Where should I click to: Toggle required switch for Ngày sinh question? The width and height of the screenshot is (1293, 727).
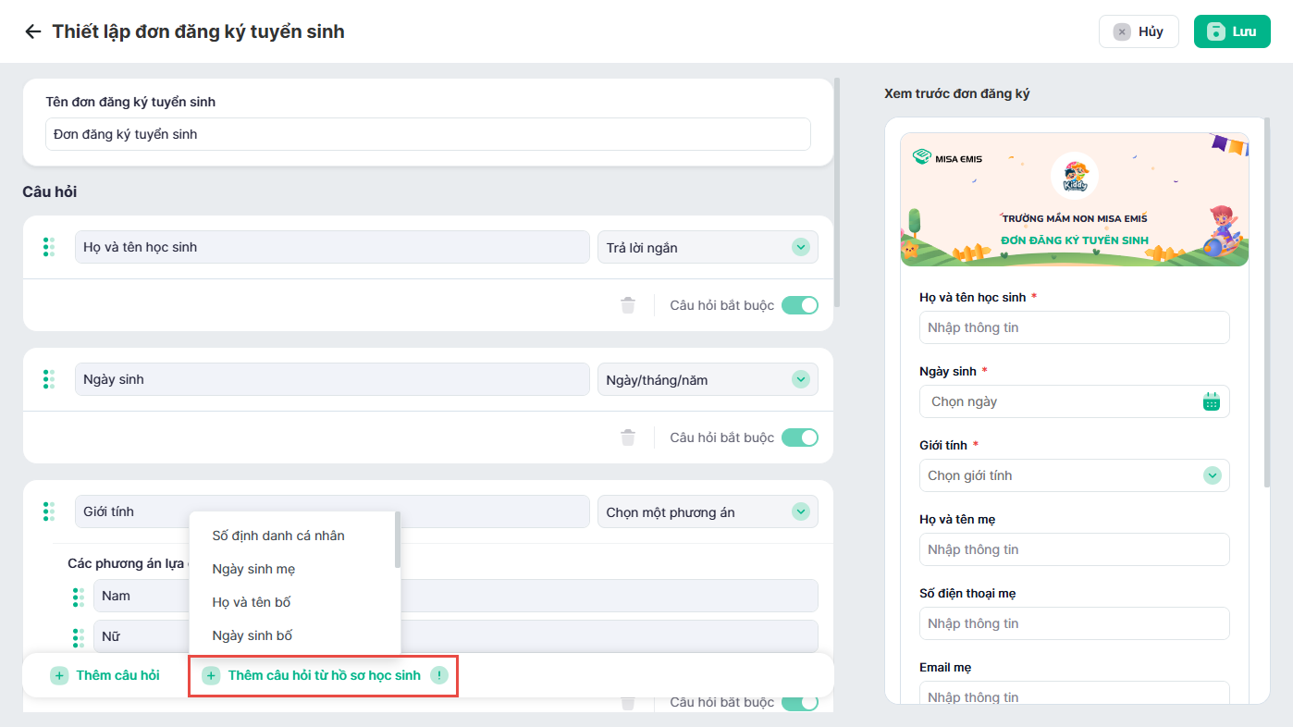(800, 437)
